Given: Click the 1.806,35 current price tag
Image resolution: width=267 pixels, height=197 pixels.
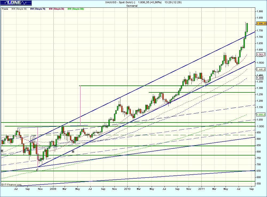Looking at the screenshot, I should [x=261, y=23].
